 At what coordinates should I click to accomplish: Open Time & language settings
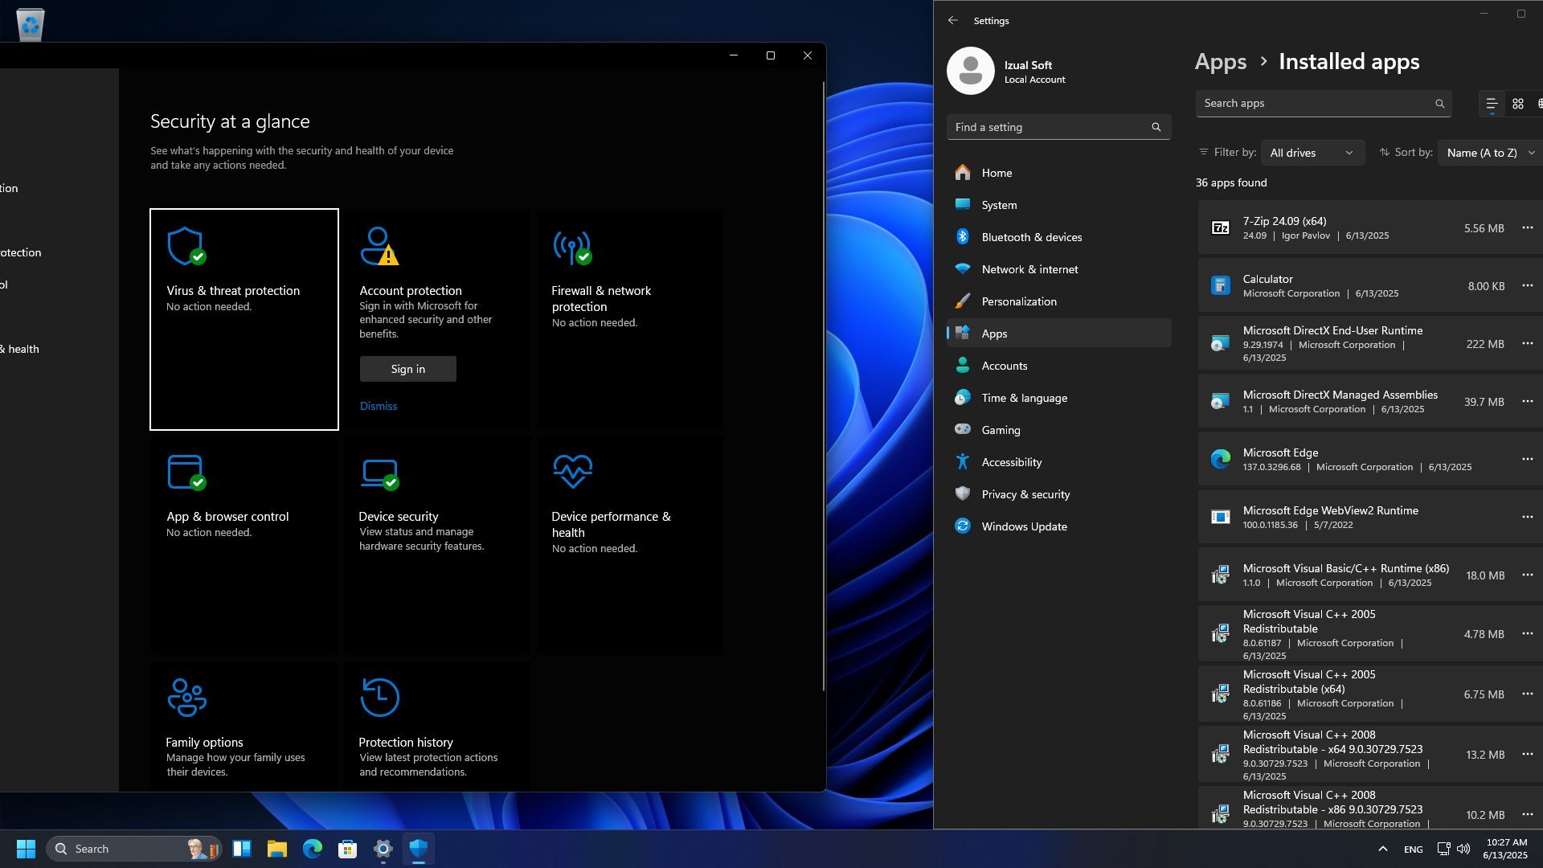[x=1058, y=398]
